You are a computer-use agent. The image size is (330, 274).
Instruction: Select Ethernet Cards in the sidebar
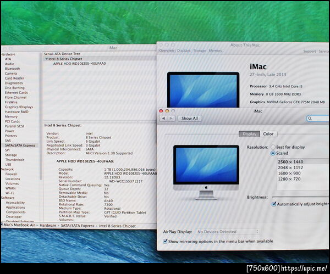click(16, 93)
